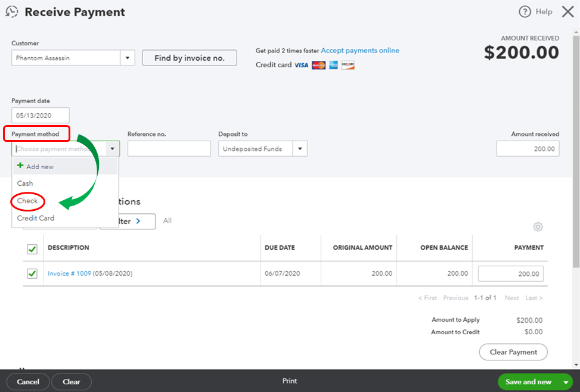
Task: Click the Visa card logo
Action: (301, 65)
